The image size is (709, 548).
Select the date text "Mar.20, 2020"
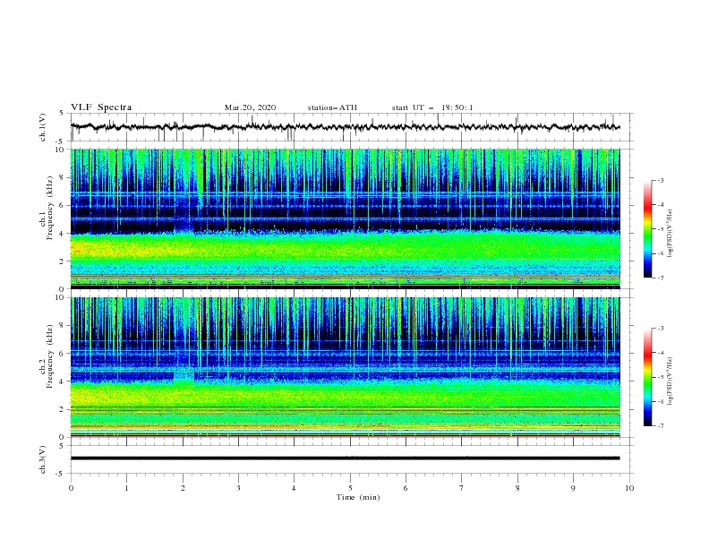[x=250, y=107]
